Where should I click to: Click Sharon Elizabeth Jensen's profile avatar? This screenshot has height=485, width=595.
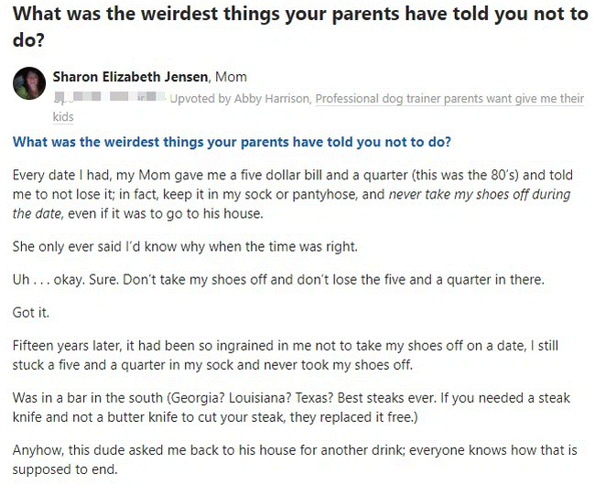[29, 86]
